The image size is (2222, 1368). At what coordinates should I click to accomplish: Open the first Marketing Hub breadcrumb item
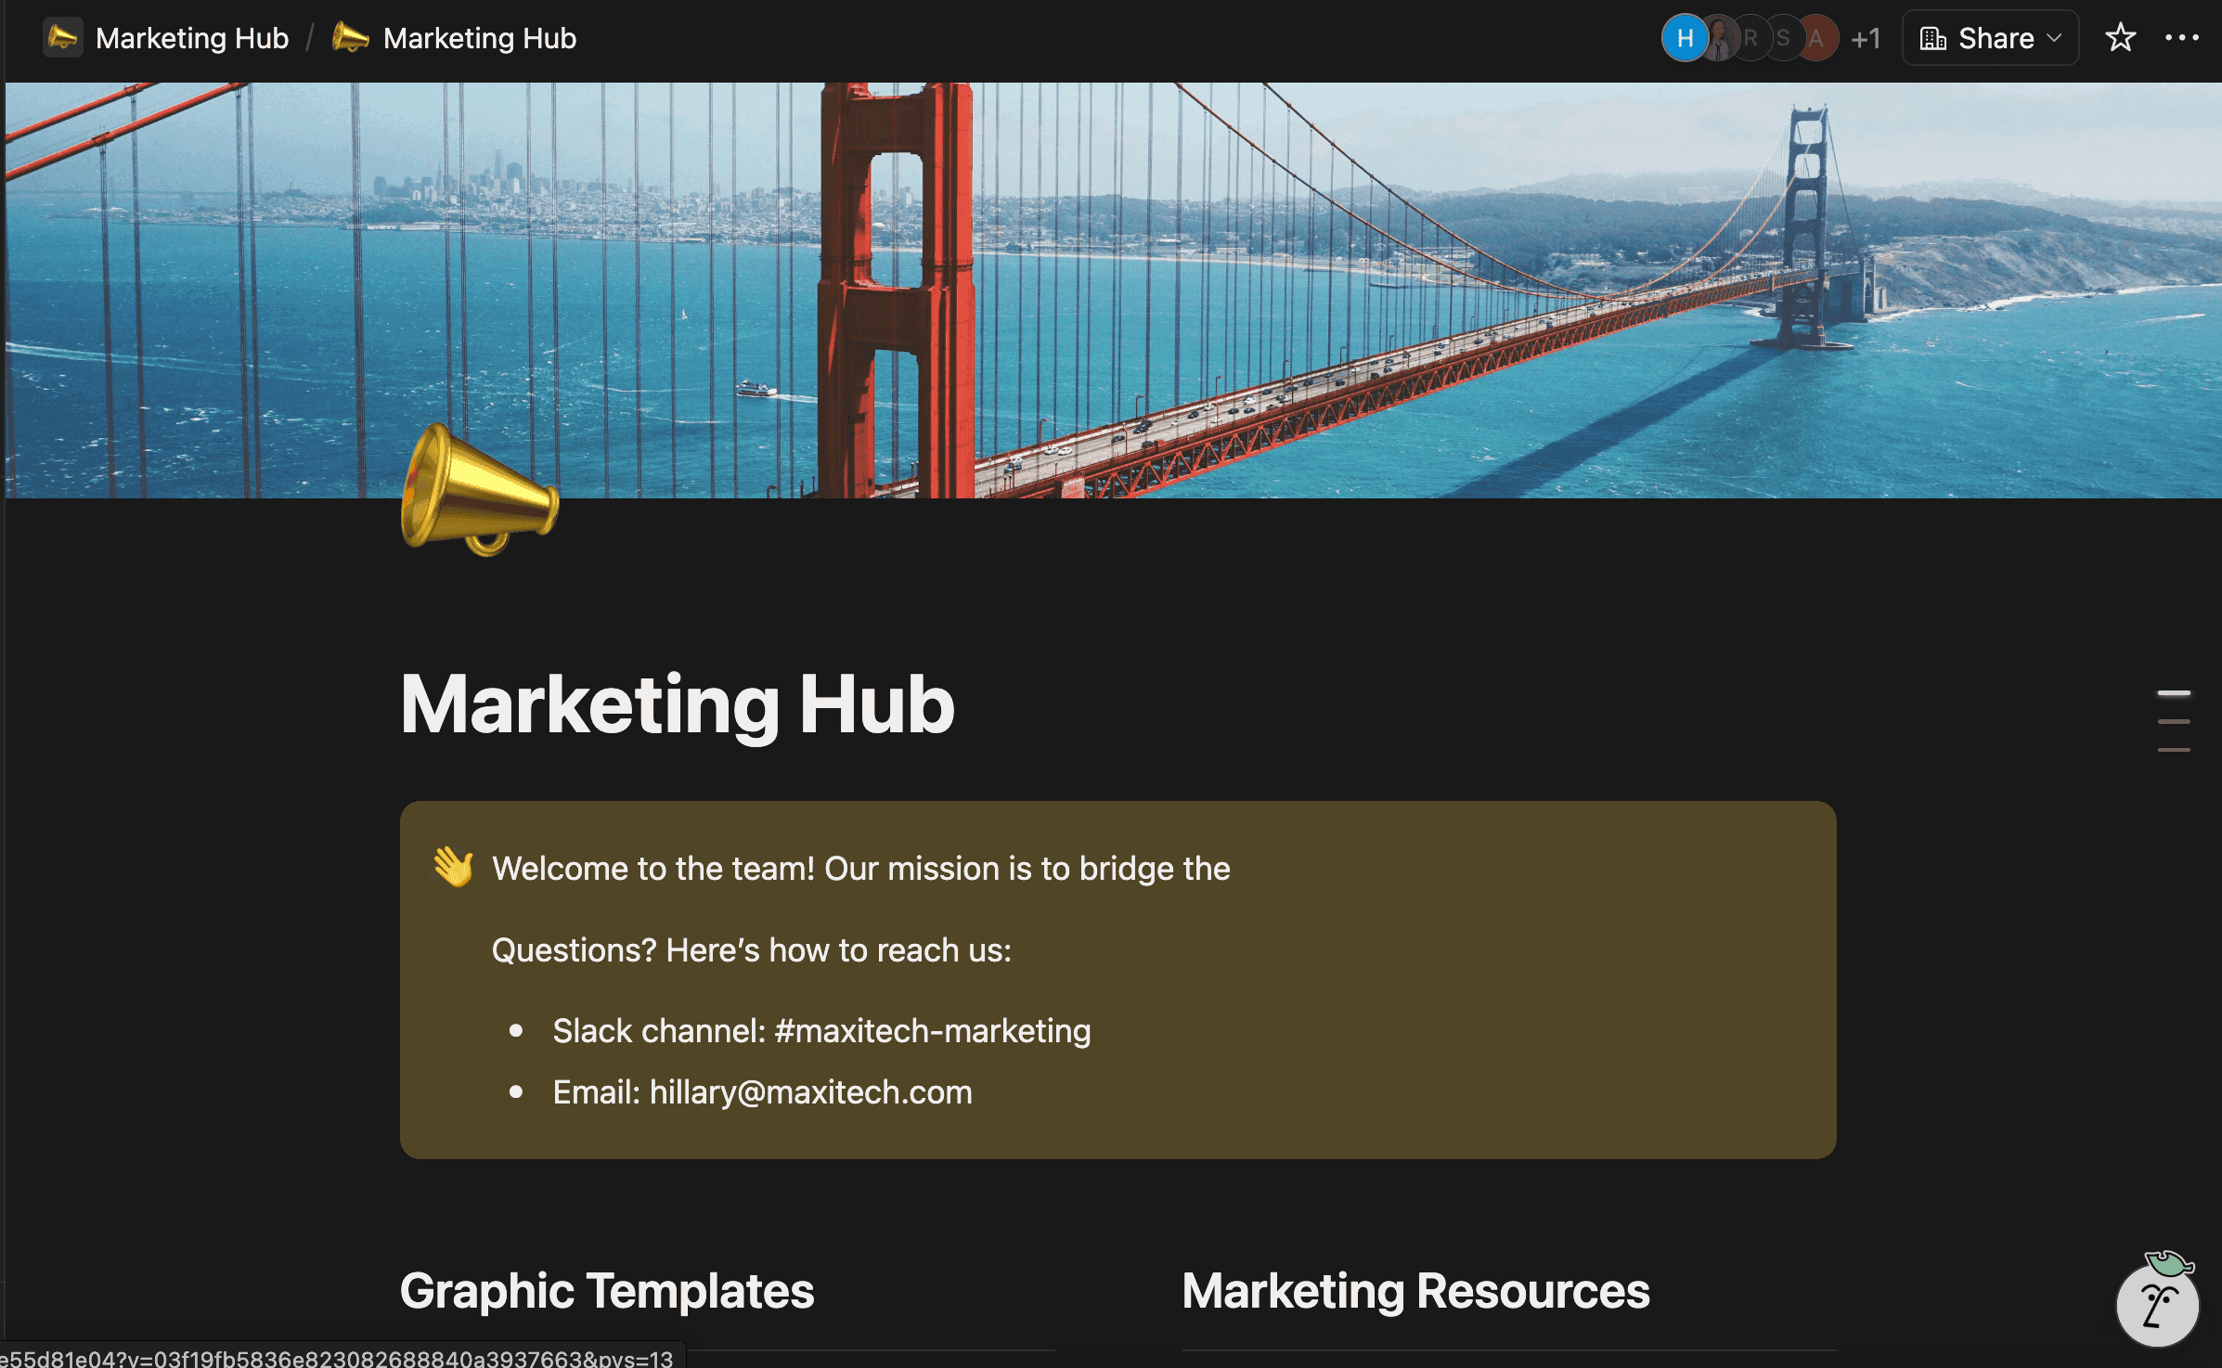click(x=193, y=38)
